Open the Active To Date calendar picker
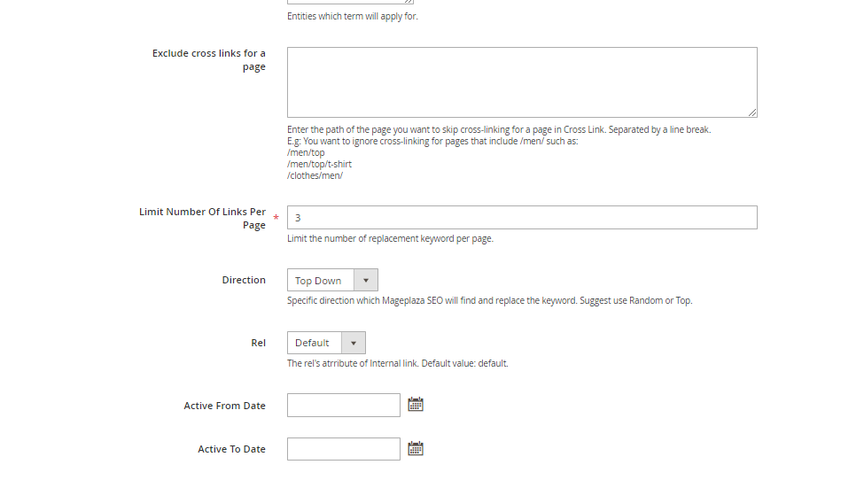The height and width of the screenshot is (480, 864). click(415, 449)
